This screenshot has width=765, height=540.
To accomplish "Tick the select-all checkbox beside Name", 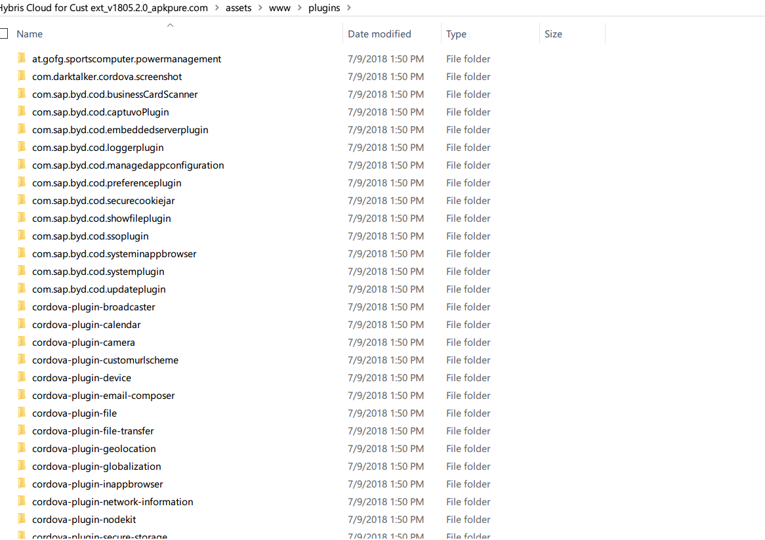I will pyautogui.click(x=4, y=33).
